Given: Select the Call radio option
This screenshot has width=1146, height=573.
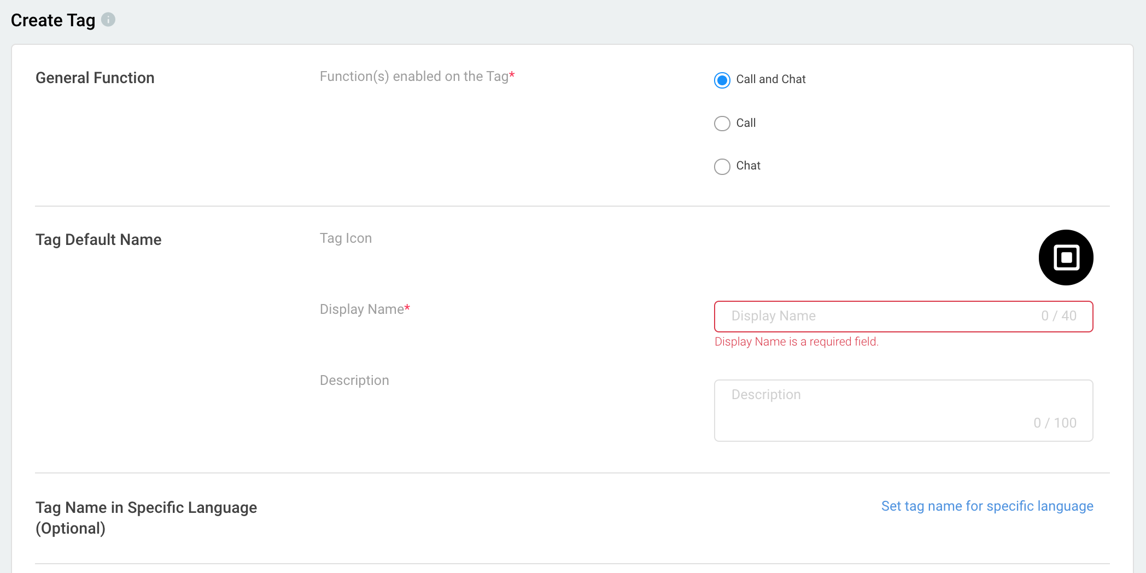Looking at the screenshot, I should click(722, 123).
